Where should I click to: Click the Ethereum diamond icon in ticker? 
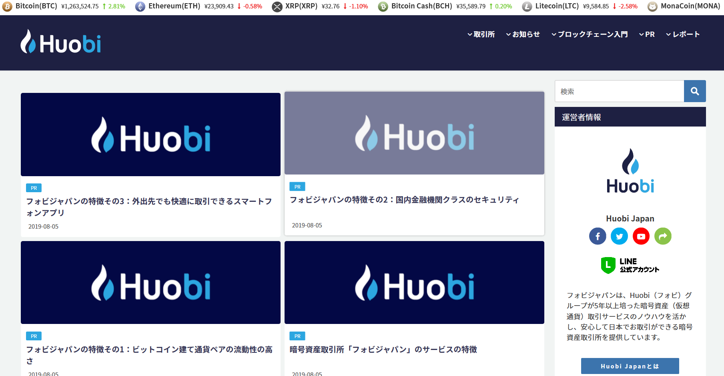[x=140, y=7]
